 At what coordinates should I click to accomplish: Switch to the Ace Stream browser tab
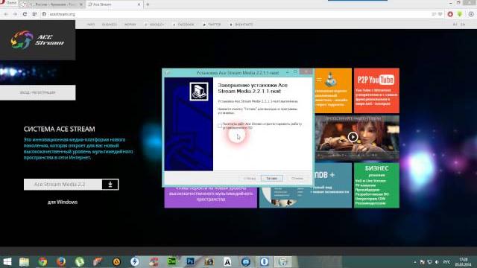(114, 4)
